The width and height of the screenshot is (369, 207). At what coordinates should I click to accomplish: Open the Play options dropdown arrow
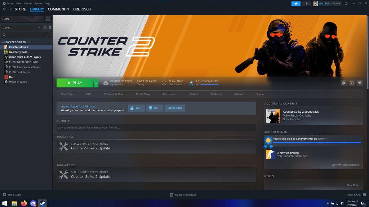(x=96, y=83)
